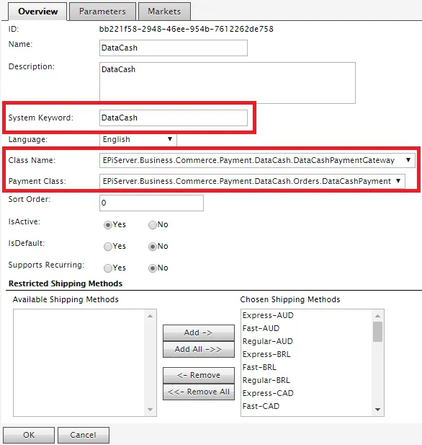This screenshot has height=445, width=422.
Task: Select Express-BRL in Chosen Shipping Methods
Action: coord(307,354)
